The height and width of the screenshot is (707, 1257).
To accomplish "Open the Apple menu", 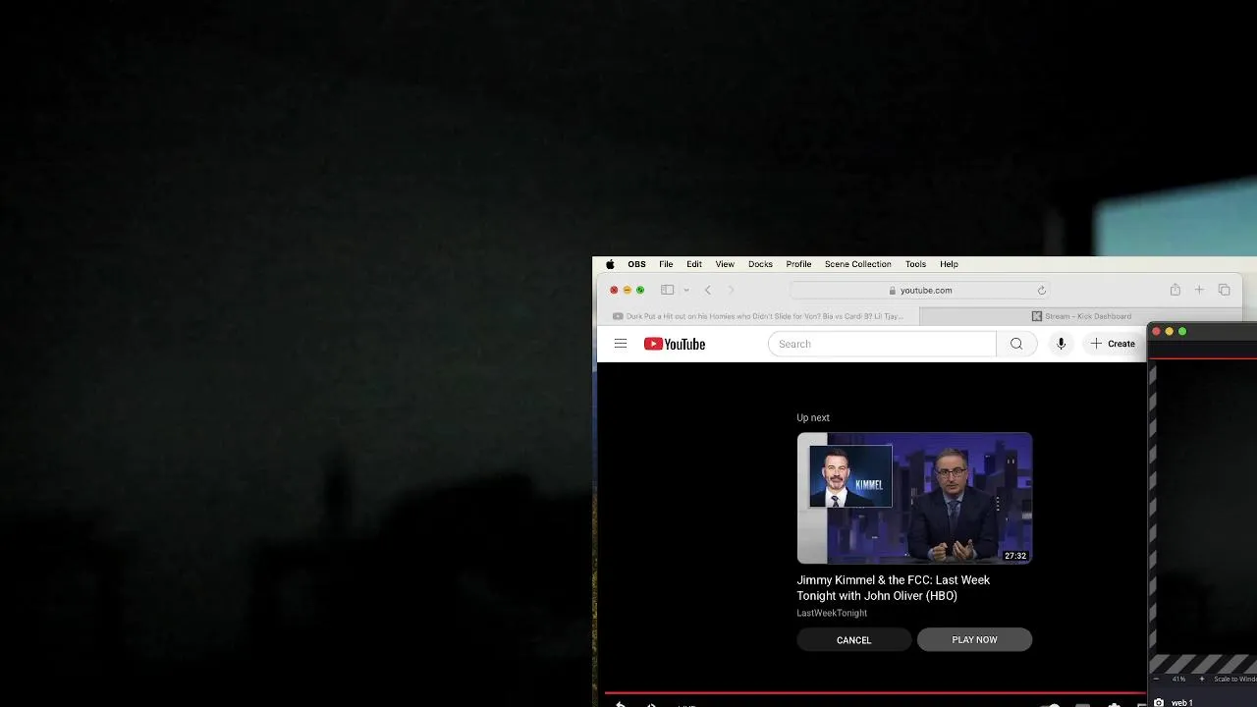I will tap(610, 264).
